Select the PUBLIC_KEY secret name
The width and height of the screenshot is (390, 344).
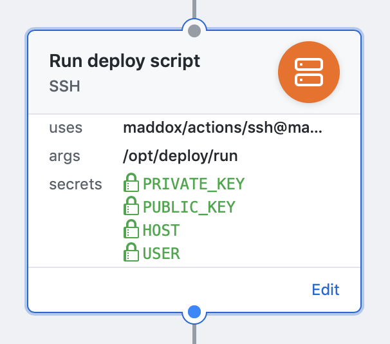point(189,207)
